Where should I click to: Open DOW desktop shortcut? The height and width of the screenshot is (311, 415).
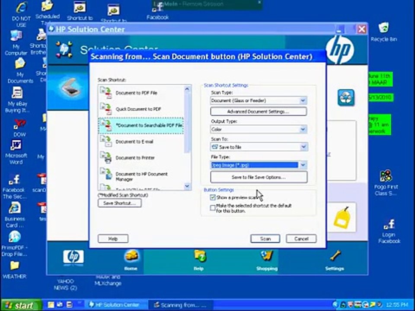coord(19,128)
